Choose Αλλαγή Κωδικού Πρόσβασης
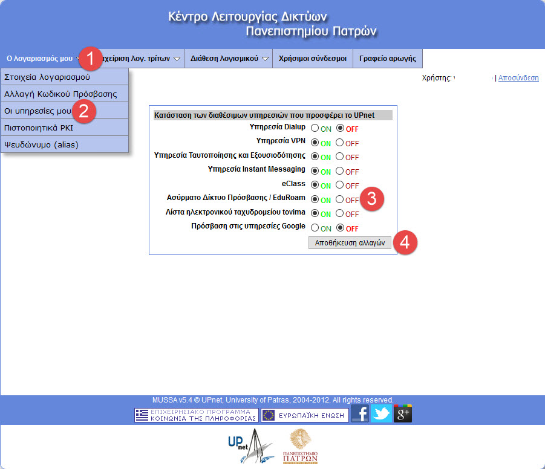Viewport: 545px width, 469px height. 65,94
